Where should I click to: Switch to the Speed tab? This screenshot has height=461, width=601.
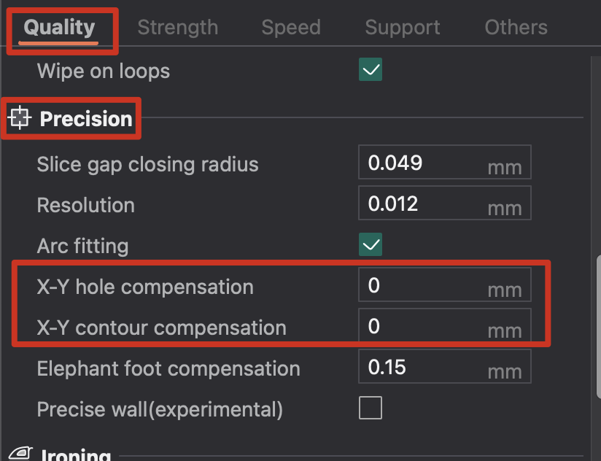(x=291, y=28)
